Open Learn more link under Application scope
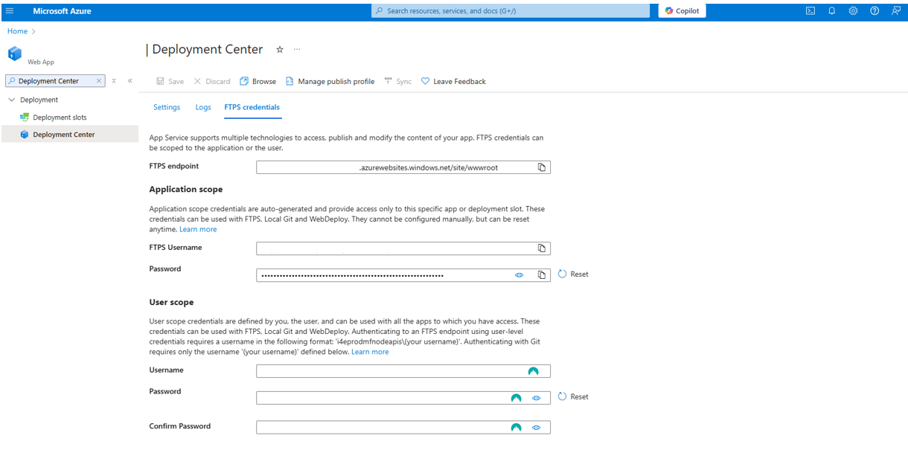Image resolution: width=908 pixels, height=476 pixels. pyautogui.click(x=198, y=229)
